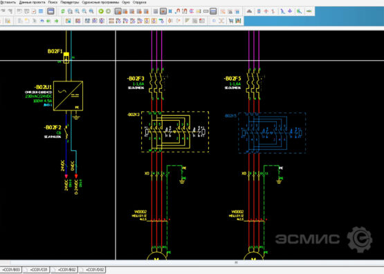Viewport: 384px width, 274px height.
Task: Select the -B02F5 motor protection label
Action: 232,79
